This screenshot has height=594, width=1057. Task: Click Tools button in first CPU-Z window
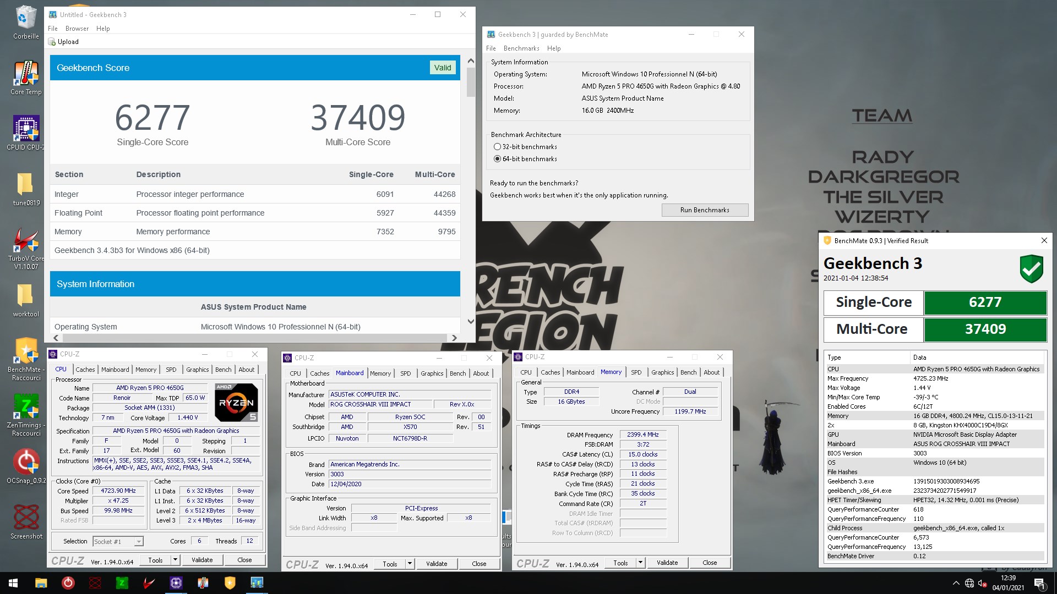155,560
